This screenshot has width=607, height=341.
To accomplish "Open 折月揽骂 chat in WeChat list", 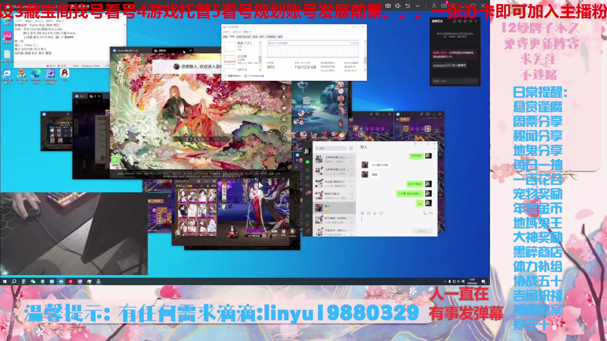I will 334,220.
